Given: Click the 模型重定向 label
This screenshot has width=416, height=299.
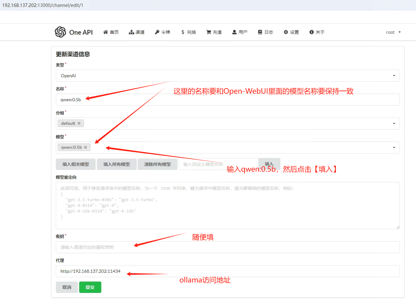Looking at the screenshot, I should (x=66, y=177).
